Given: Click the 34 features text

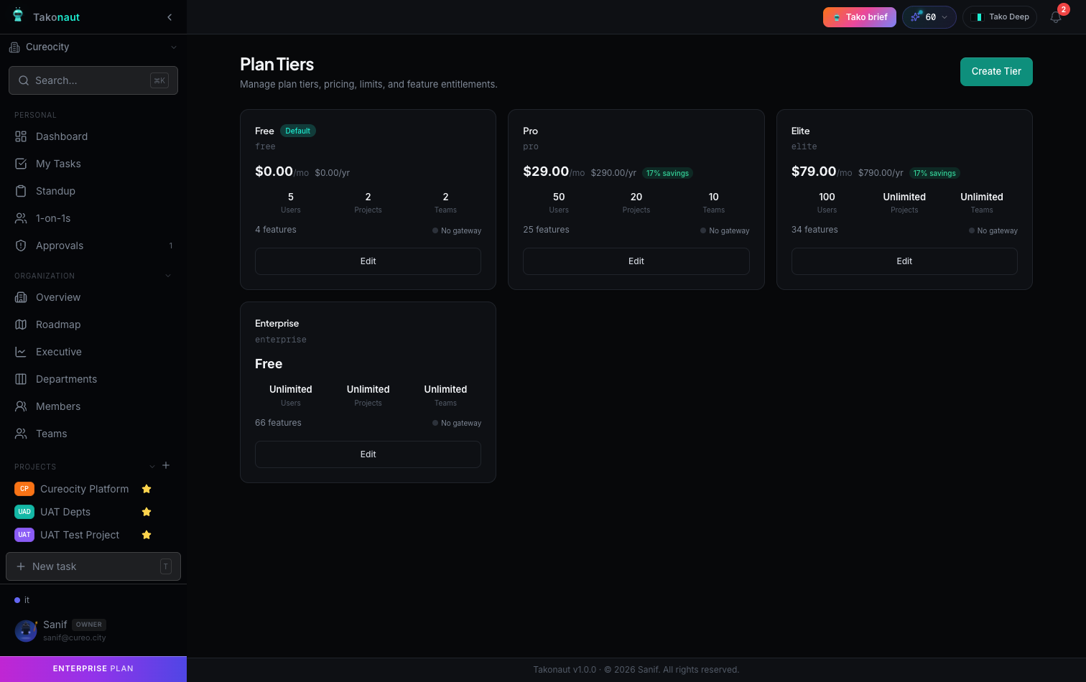Looking at the screenshot, I should (x=814, y=230).
